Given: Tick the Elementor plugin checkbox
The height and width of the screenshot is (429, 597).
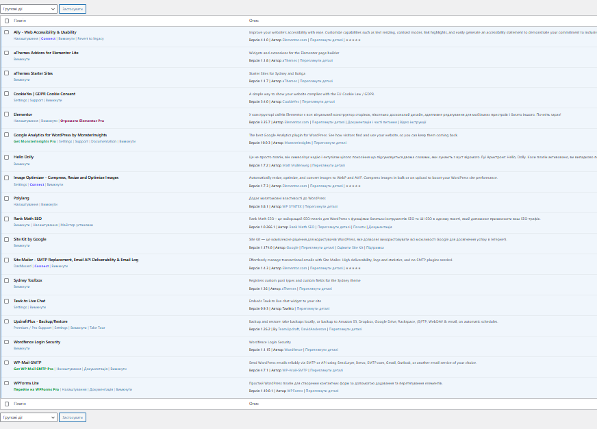Looking at the screenshot, I should [x=6, y=114].
